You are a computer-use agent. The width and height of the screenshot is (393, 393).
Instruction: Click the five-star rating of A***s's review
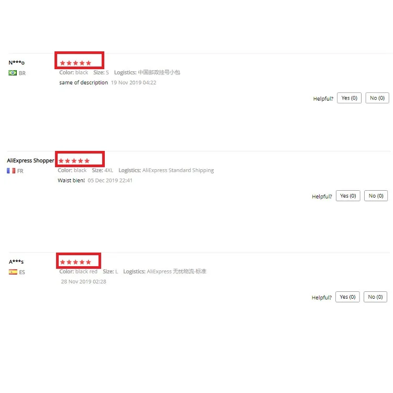click(x=75, y=262)
